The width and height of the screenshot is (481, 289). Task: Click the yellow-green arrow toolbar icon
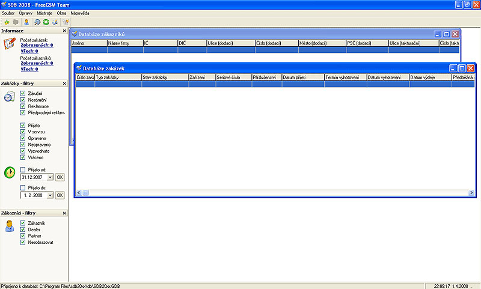pos(7,22)
